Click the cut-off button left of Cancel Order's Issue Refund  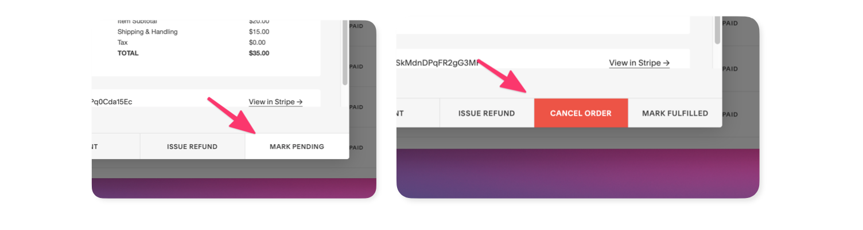(418, 113)
